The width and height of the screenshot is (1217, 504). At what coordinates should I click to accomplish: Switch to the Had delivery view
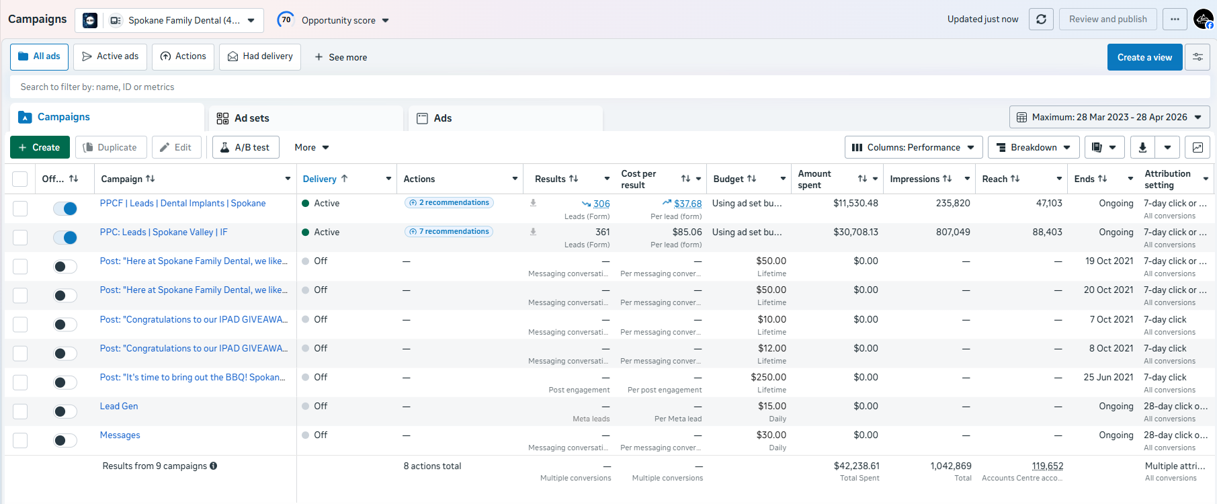tap(260, 56)
